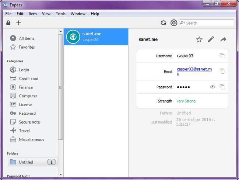Maximize the Enpass window
Screen dimensions: 239x180
216,4
